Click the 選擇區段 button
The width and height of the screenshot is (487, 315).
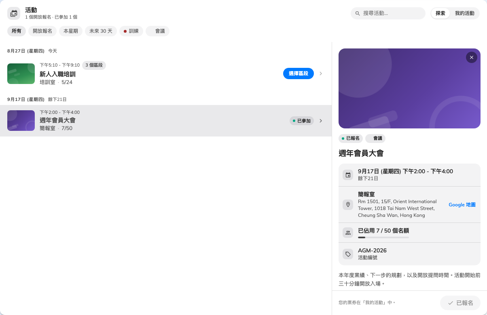pos(299,73)
